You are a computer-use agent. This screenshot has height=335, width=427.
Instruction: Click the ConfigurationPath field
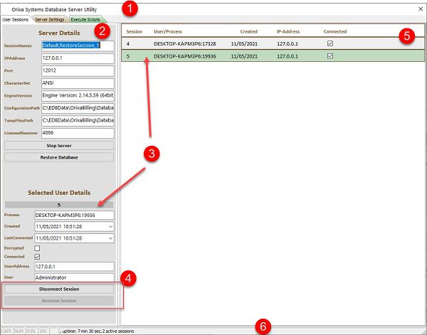tap(78, 108)
